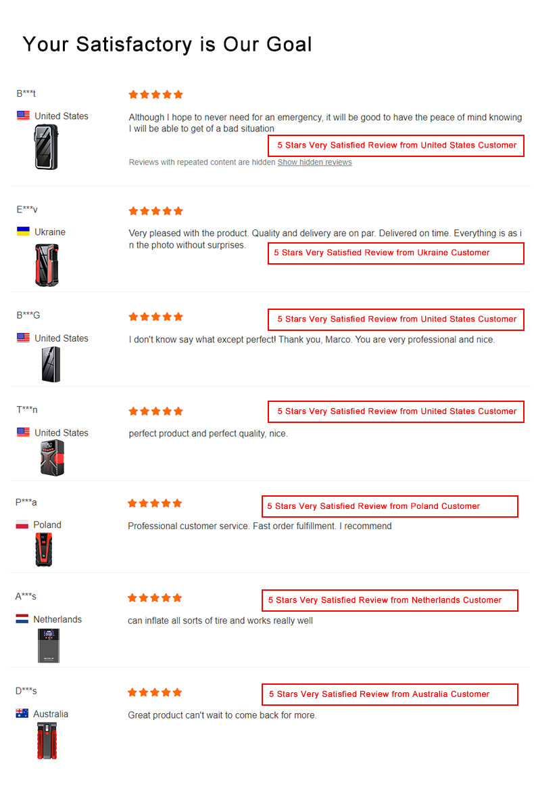This screenshot has width=534, height=789.
Task: Click the red Netherlands Customer review label
Action: (x=390, y=600)
